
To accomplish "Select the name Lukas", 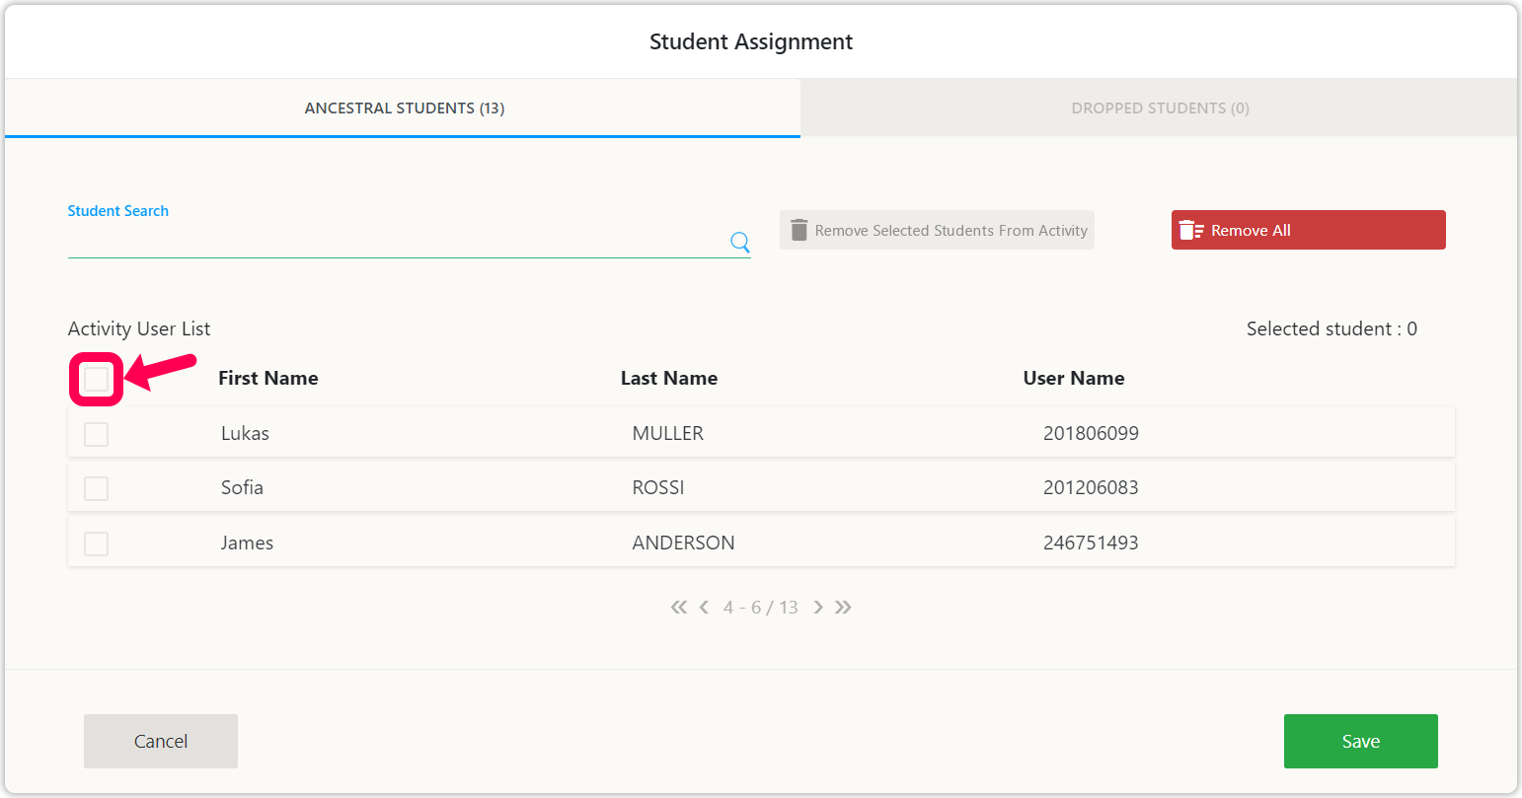I will [245, 433].
